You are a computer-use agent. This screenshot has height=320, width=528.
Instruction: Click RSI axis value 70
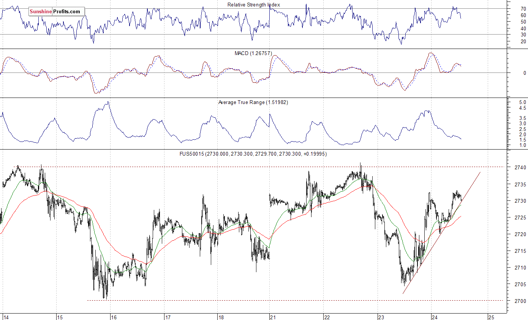point(523,8)
